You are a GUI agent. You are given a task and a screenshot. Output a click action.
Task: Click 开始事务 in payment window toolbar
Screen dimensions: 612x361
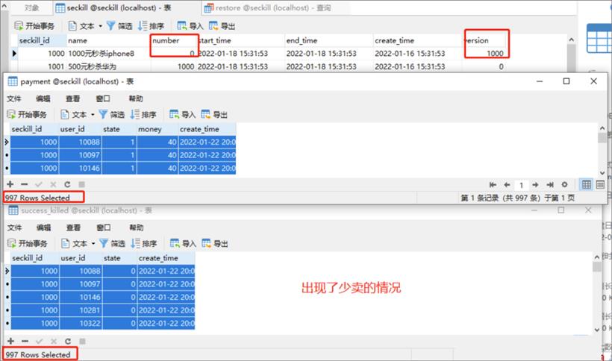27,115
